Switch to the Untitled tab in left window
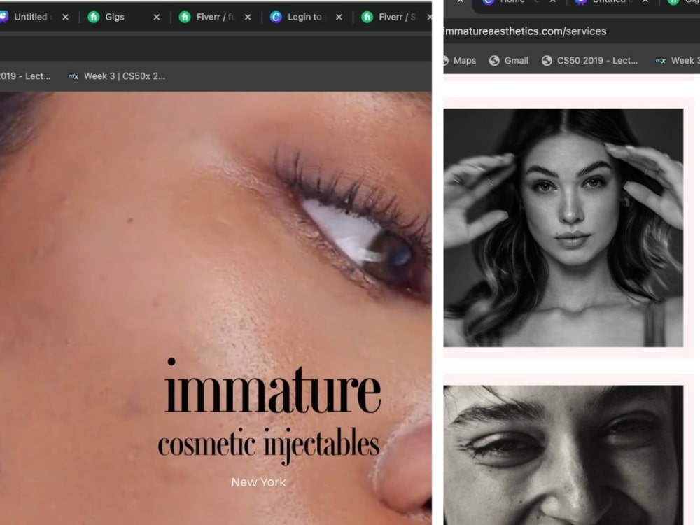Viewport: 700px width, 525px height. [31, 17]
